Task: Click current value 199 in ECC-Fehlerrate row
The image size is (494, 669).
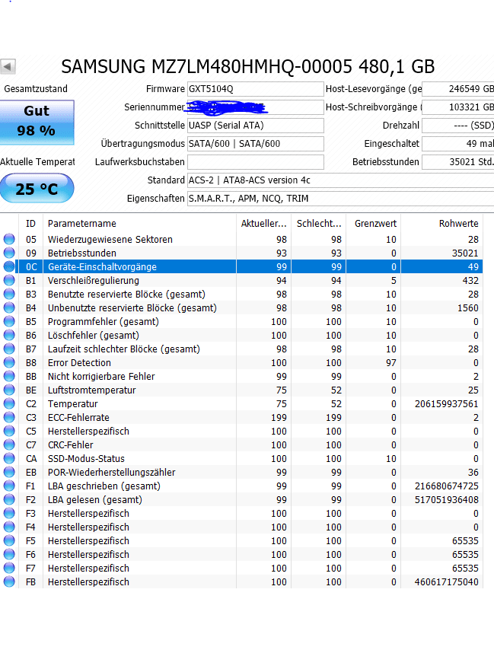Action: pyautogui.click(x=279, y=417)
